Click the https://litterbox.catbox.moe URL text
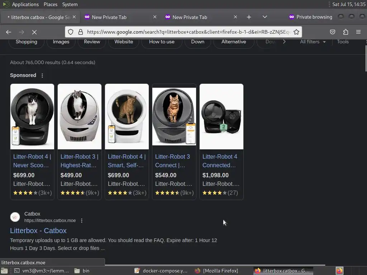The height and width of the screenshot is (275, 367). (x=50, y=221)
